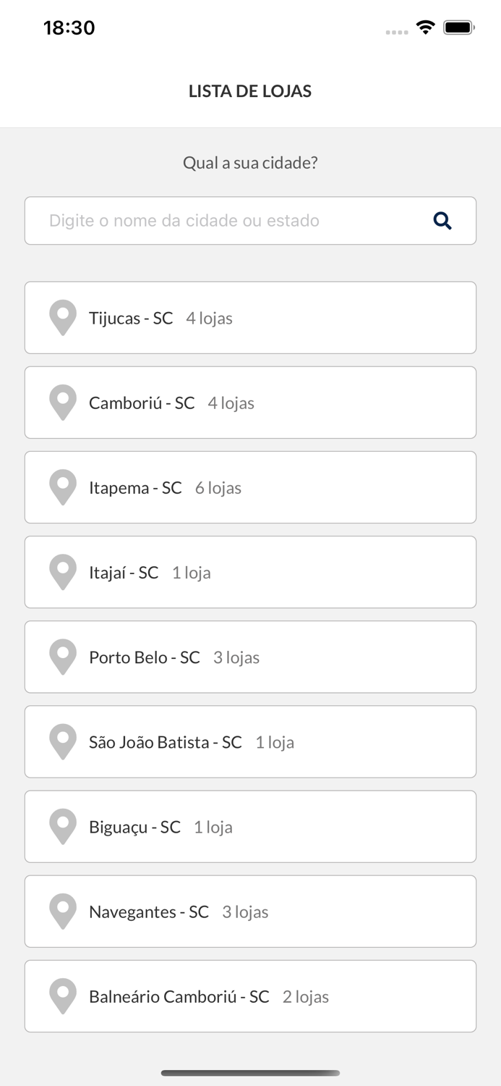Click the Wi-Fi icon in the status bar
This screenshot has width=501, height=1086.
coord(425,27)
